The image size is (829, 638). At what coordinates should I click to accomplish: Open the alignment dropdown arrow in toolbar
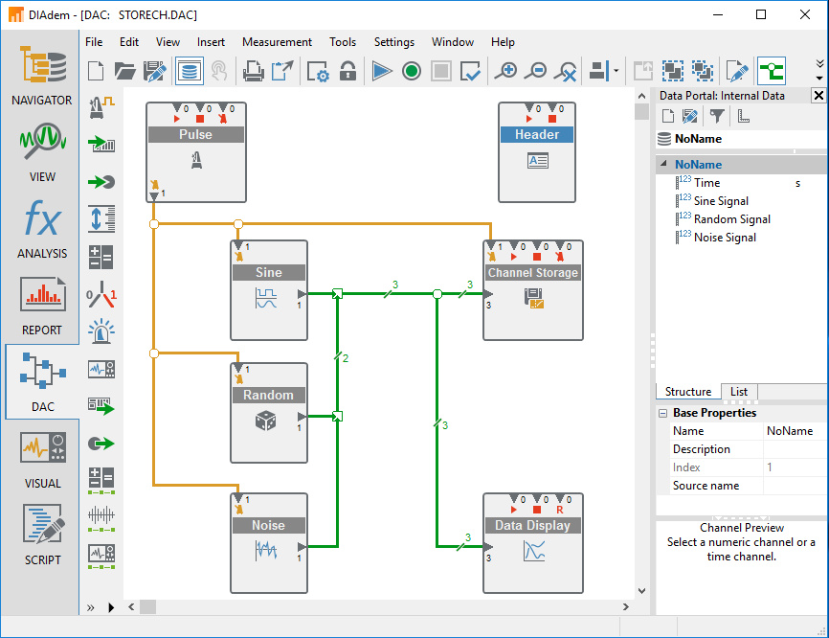tap(616, 71)
